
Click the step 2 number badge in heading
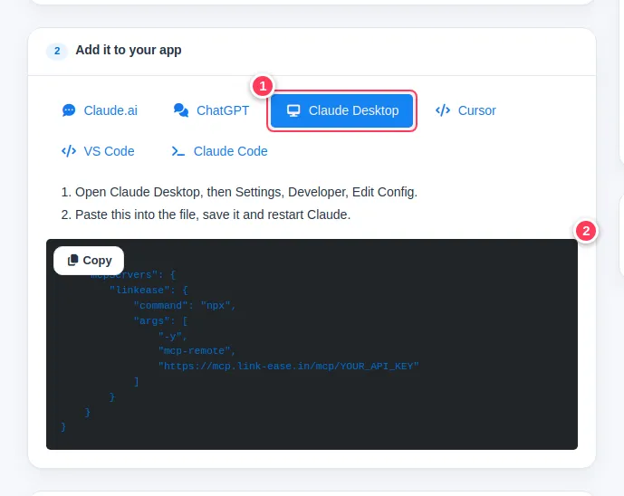[x=57, y=51]
